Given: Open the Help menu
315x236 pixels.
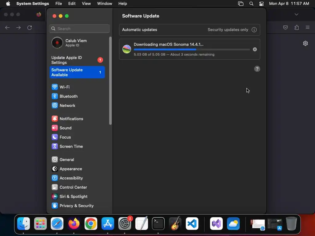Looking at the screenshot, I should [x=122, y=4].
